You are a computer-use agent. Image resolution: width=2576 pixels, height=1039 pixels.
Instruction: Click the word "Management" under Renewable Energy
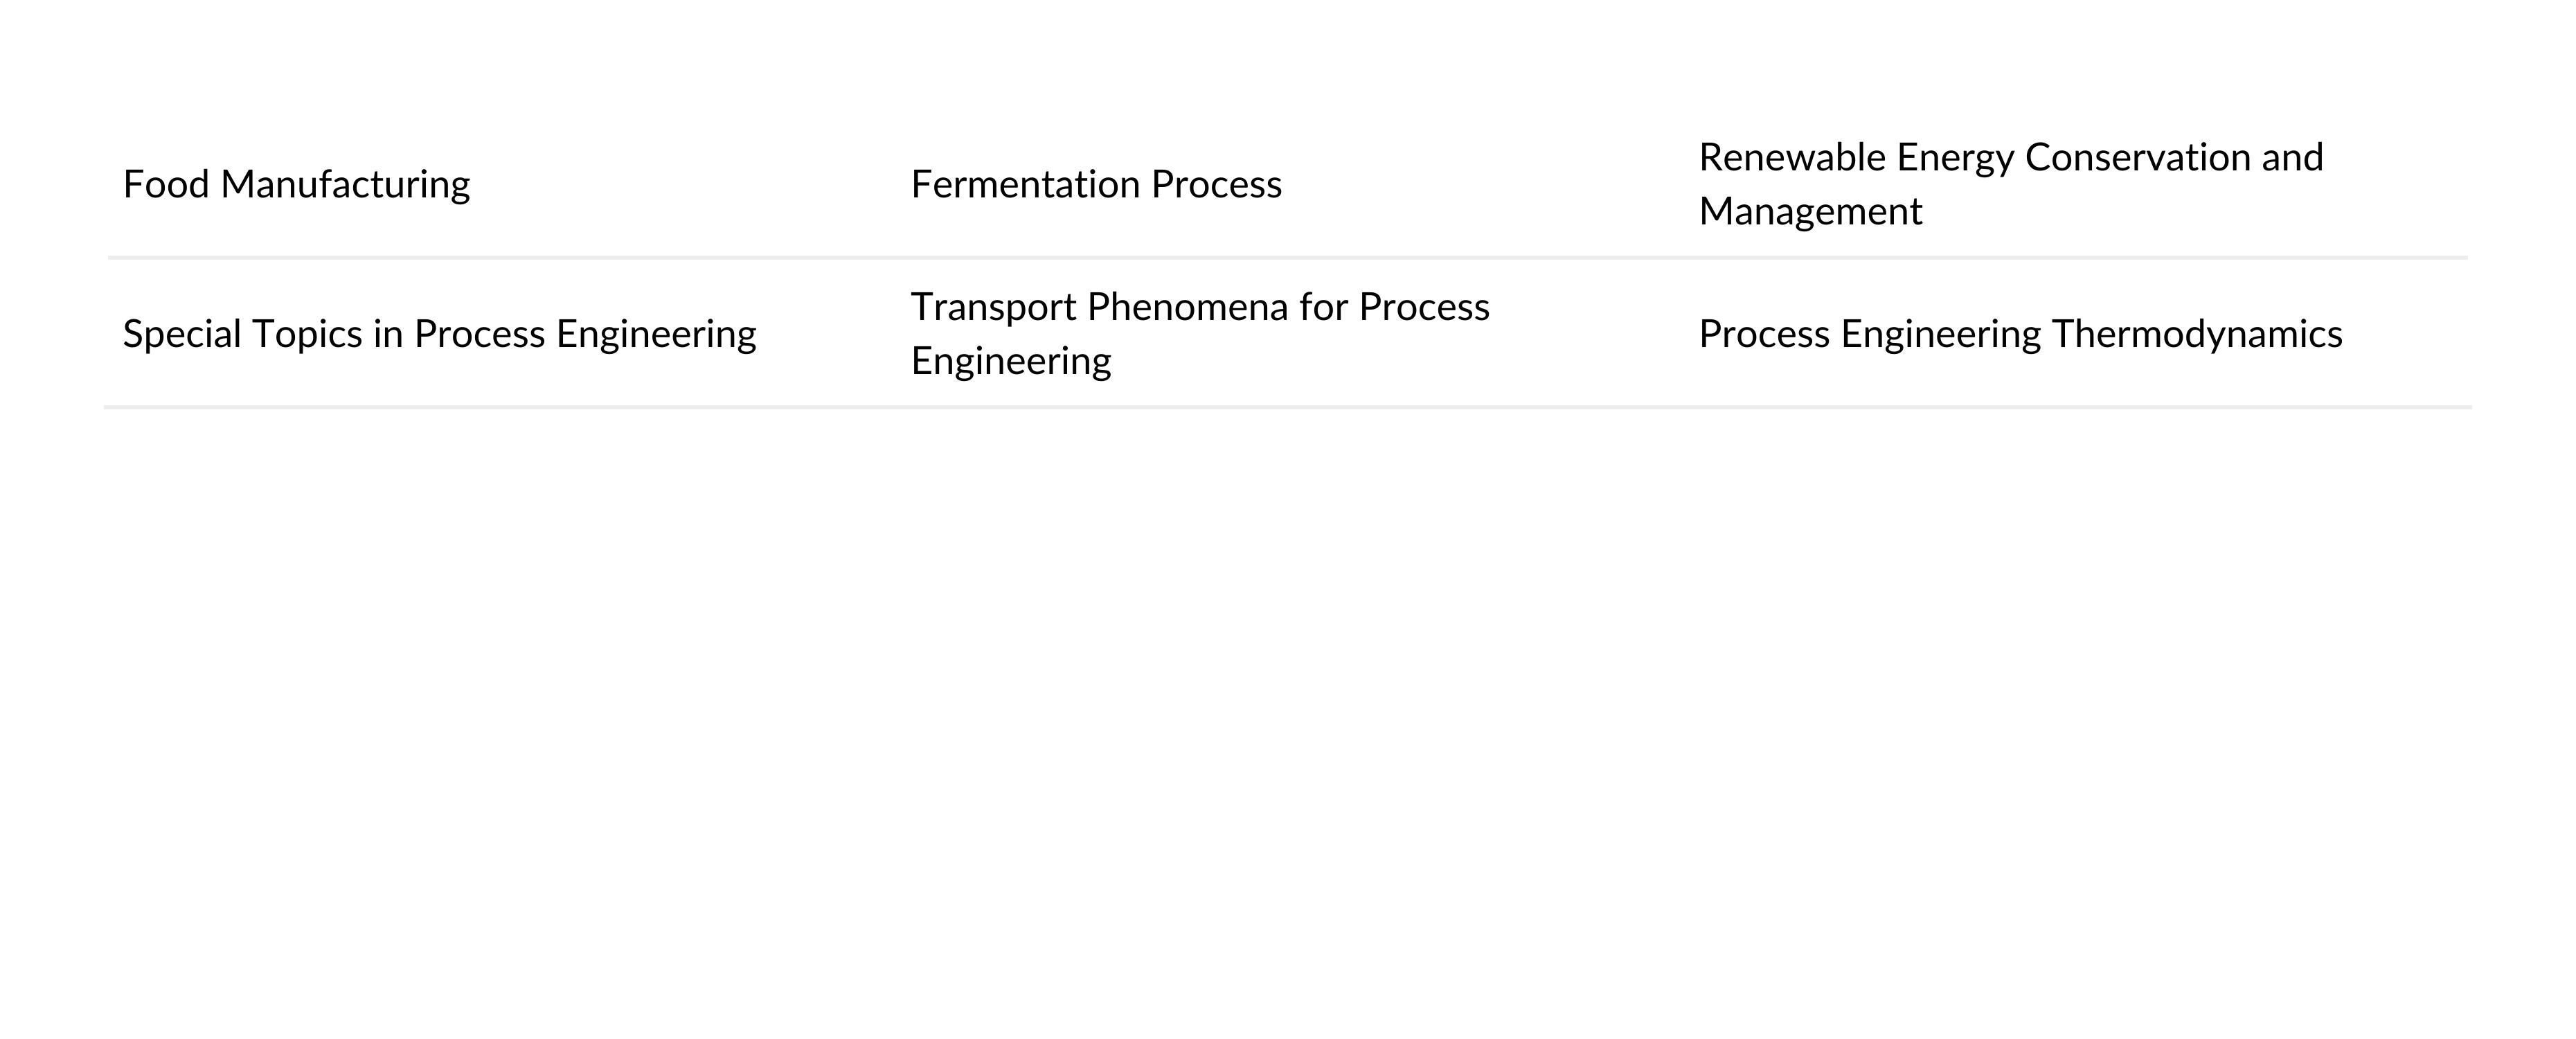tap(1810, 212)
